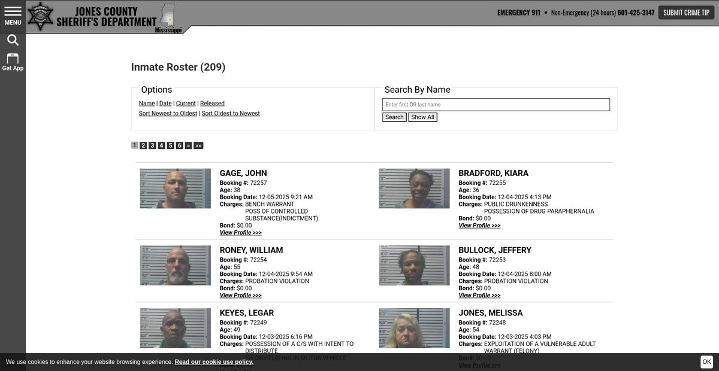719x371 pixels.
Task: Dismiss cookie banner with OK button
Action: tap(707, 362)
